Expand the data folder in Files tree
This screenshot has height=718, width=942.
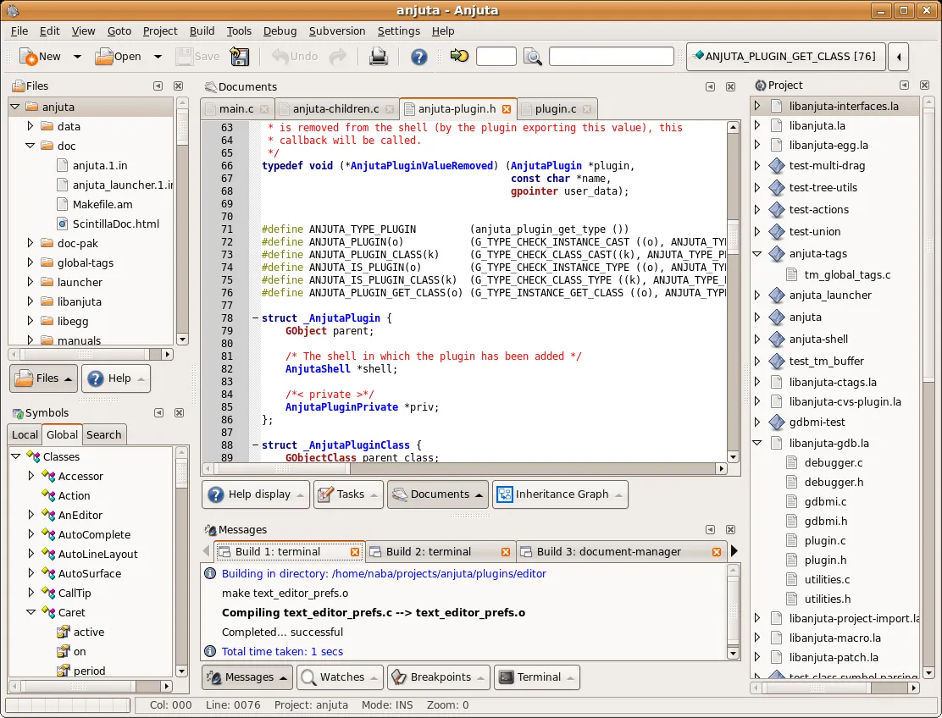(x=30, y=125)
